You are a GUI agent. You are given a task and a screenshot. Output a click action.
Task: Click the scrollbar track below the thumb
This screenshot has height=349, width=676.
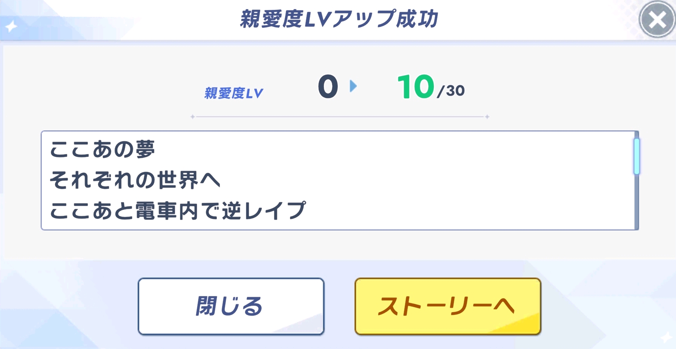636,203
